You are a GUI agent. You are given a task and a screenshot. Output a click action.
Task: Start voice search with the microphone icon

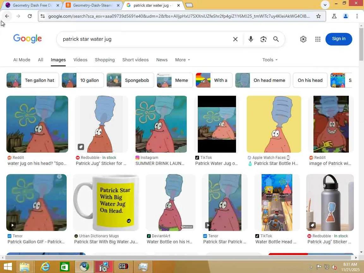251,39
